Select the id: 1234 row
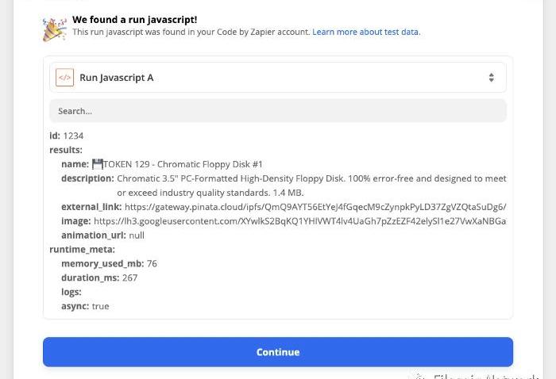The width and height of the screenshot is (556, 379). [67, 136]
